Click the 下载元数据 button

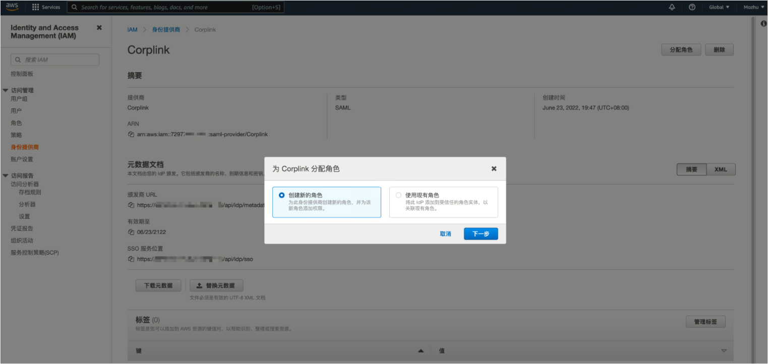click(158, 285)
